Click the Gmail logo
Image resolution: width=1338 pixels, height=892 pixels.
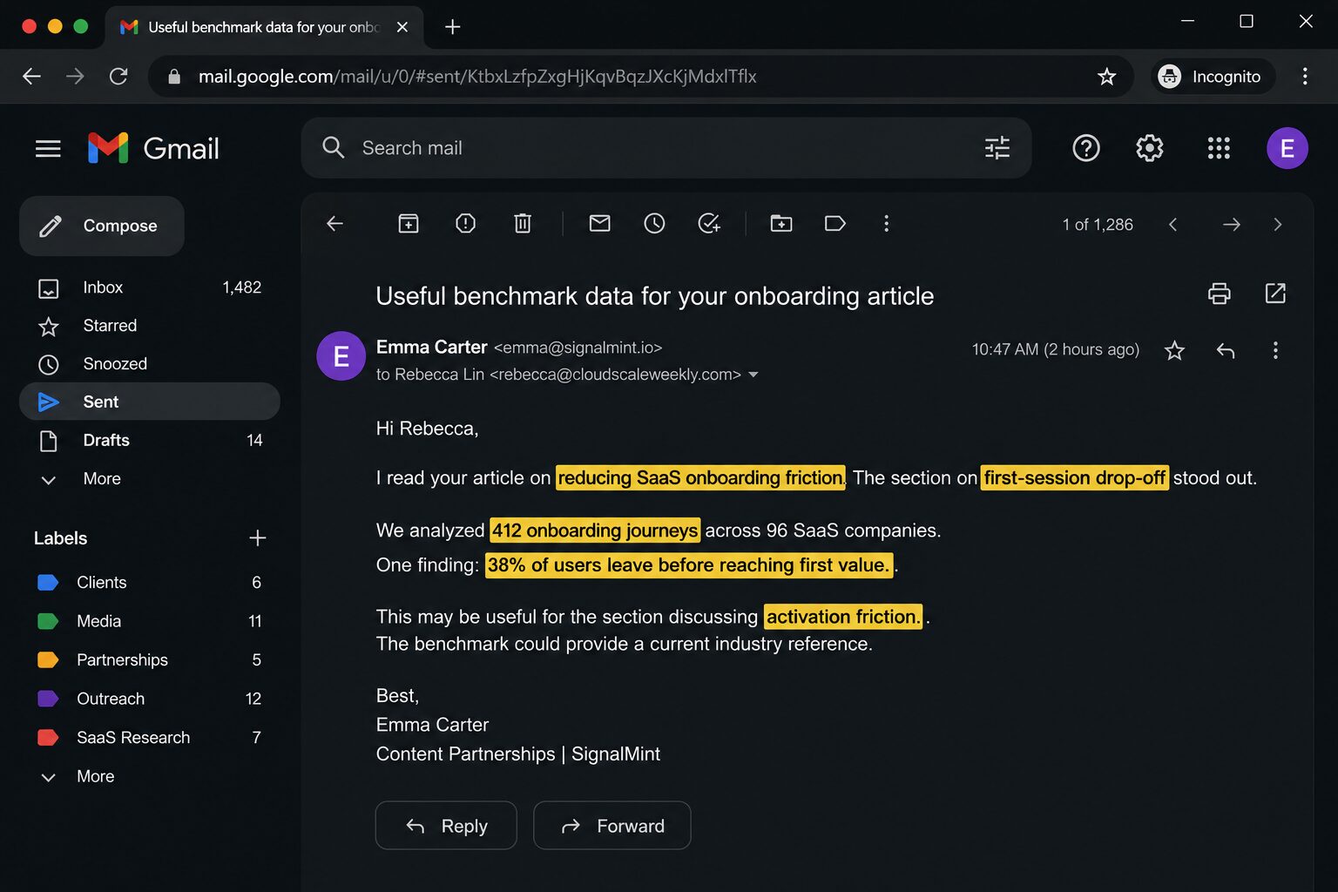tap(153, 148)
